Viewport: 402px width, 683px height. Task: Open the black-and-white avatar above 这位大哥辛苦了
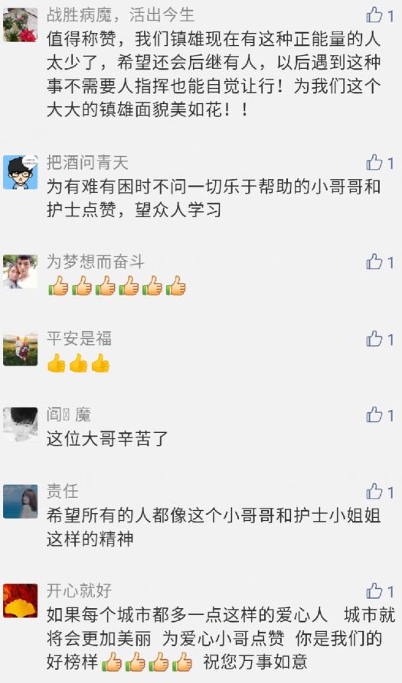tap(20, 424)
